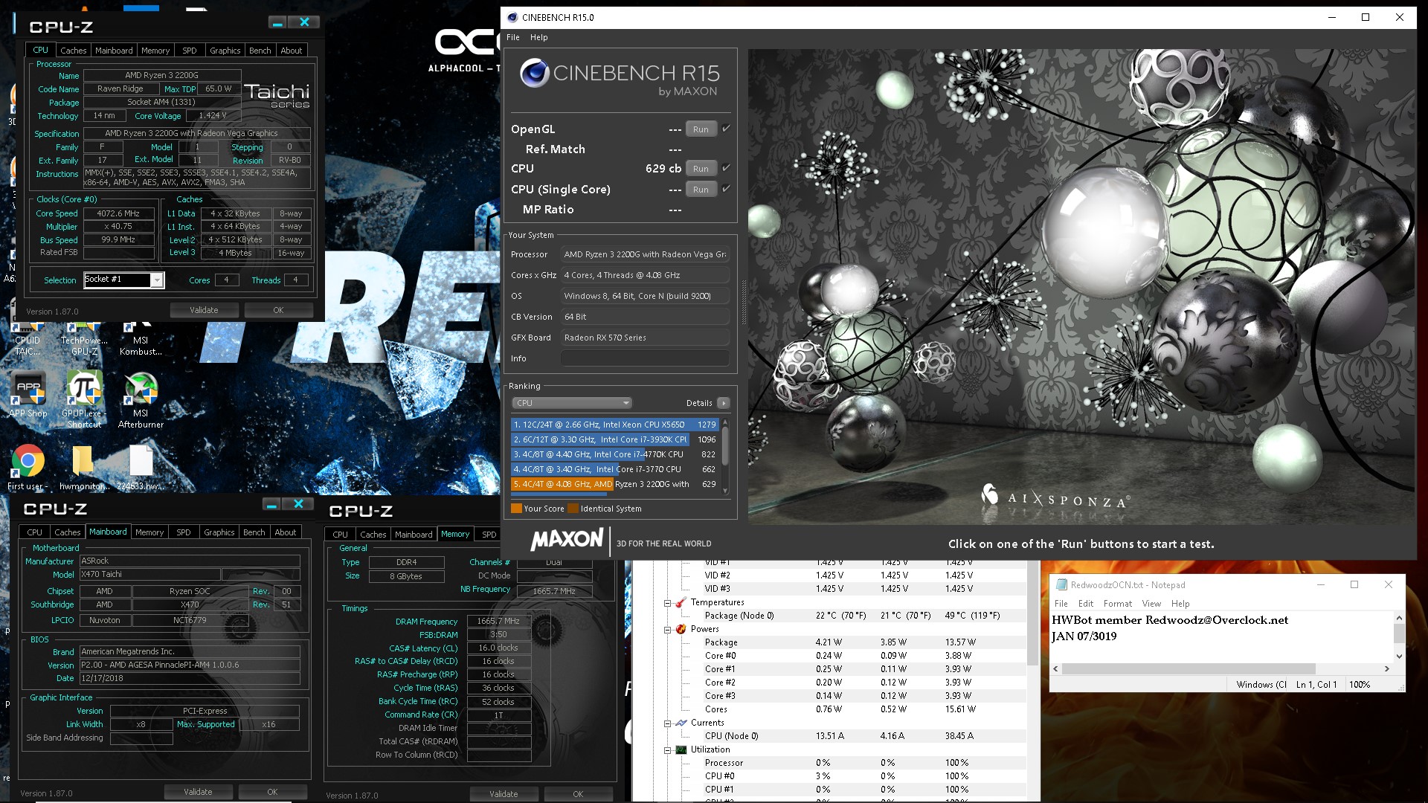Open the CPU ranking type dropdown

[571, 403]
